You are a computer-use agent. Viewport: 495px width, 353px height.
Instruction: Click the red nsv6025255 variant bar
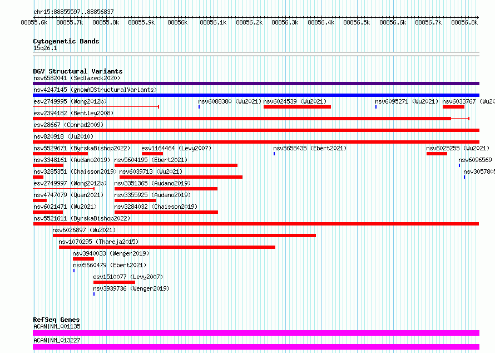(x=437, y=154)
